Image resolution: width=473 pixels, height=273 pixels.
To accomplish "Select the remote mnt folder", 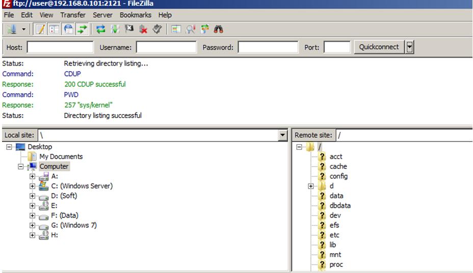I will (335, 255).
